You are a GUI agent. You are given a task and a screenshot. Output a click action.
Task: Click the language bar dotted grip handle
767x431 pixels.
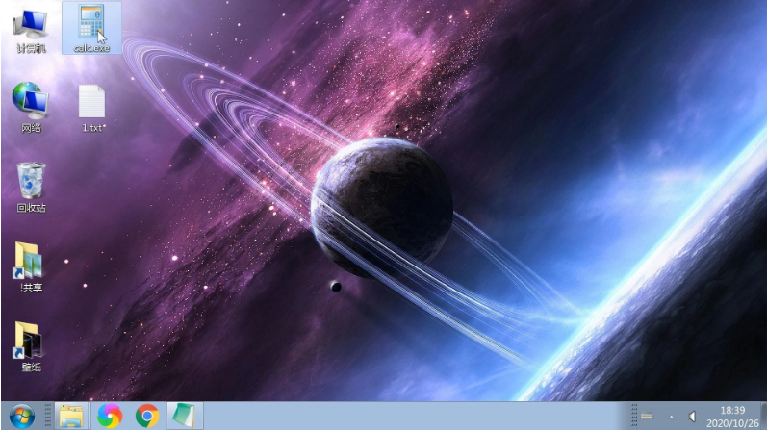(632, 416)
